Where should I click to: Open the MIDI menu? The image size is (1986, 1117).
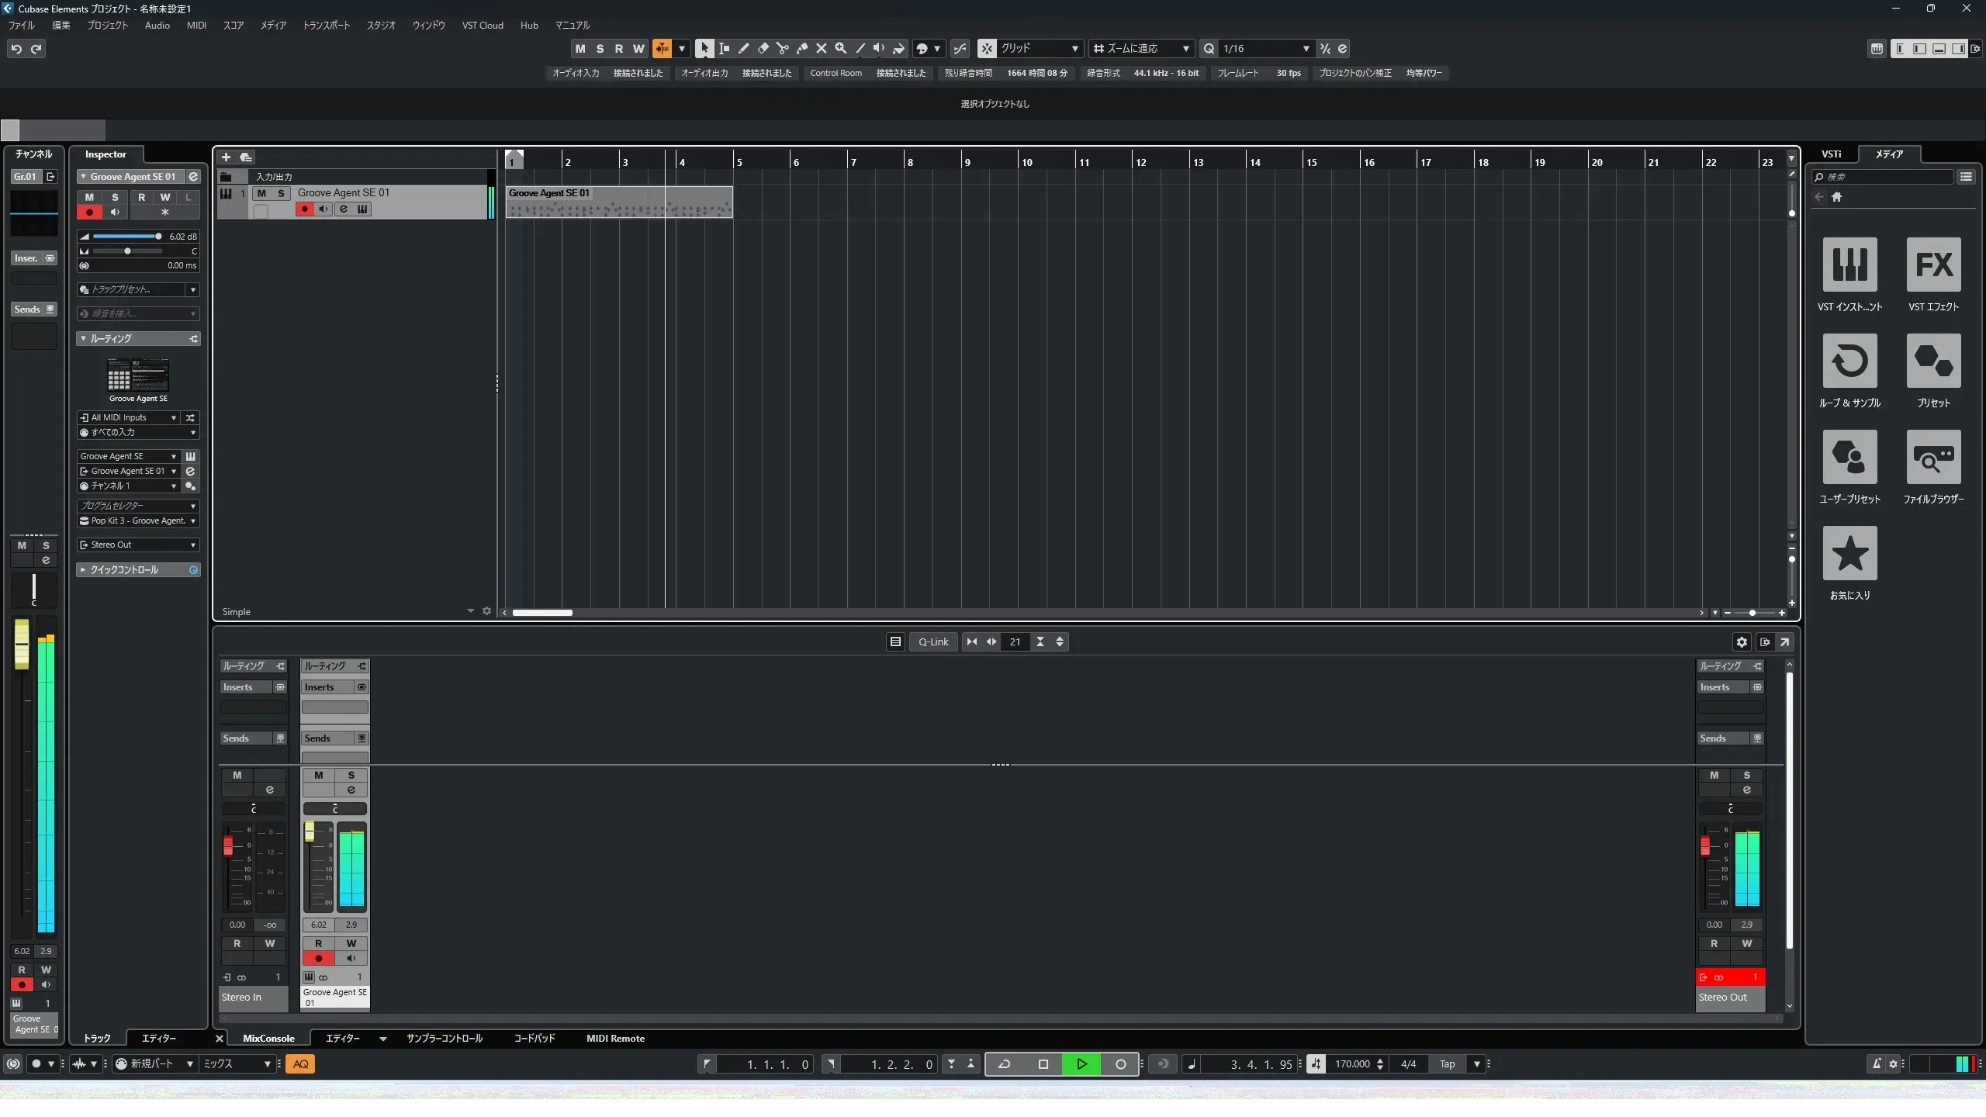coord(196,26)
